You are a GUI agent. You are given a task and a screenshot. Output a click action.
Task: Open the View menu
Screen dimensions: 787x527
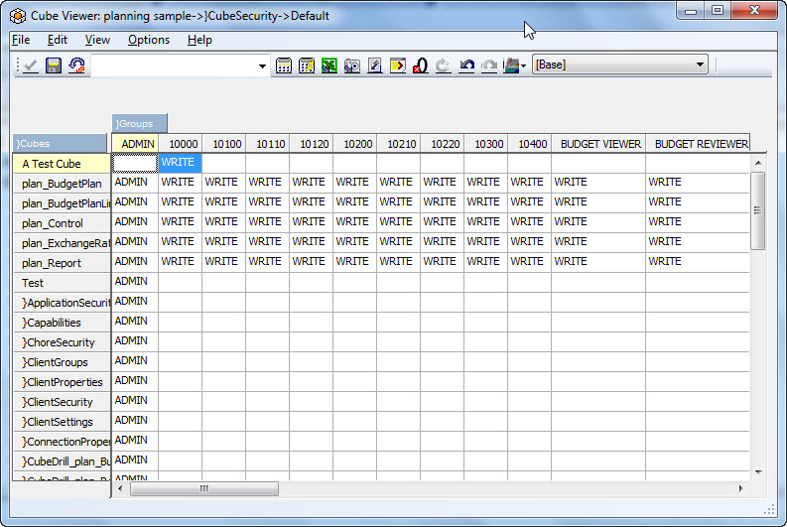point(97,40)
